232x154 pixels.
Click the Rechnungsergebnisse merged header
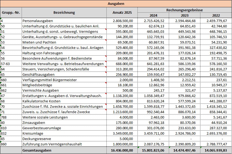click(x=184, y=10)
